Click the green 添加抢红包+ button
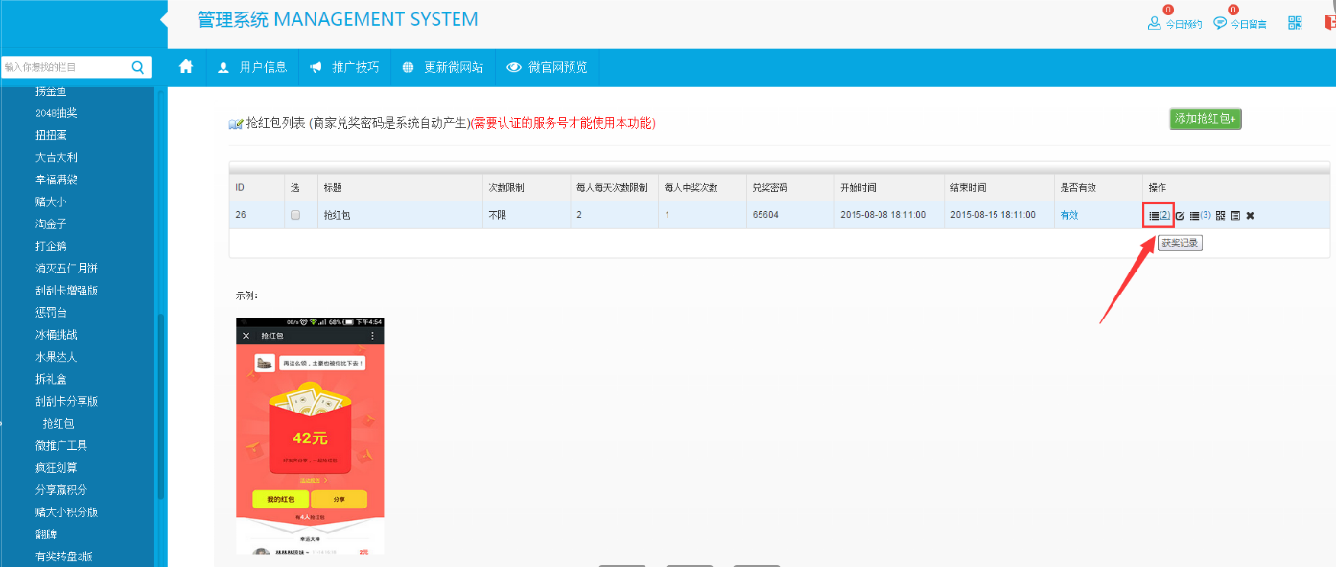Screen dimensions: 1336x567 tap(1205, 119)
